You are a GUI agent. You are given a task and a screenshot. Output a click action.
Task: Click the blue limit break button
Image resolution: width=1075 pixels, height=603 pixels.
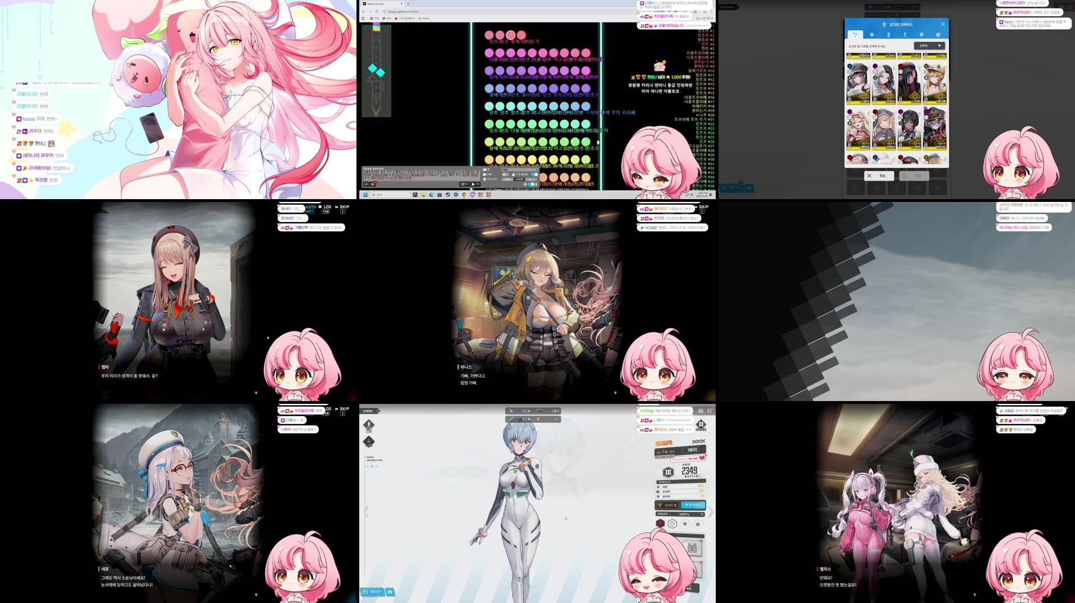[693, 505]
